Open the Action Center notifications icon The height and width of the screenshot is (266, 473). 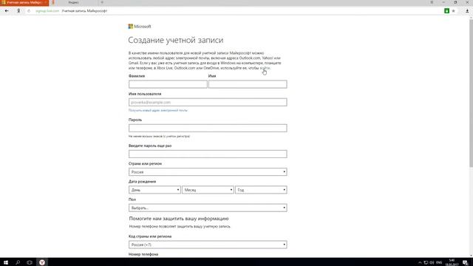coord(466,263)
